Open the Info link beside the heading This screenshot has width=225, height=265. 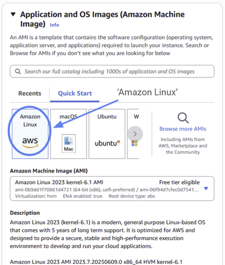[x=54, y=25]
